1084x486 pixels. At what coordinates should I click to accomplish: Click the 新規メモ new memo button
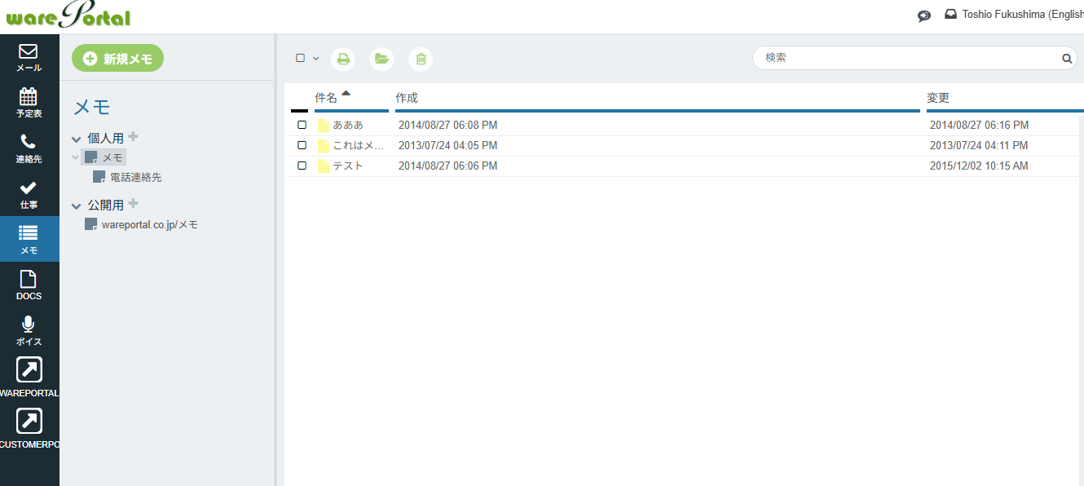click(117, 59)
